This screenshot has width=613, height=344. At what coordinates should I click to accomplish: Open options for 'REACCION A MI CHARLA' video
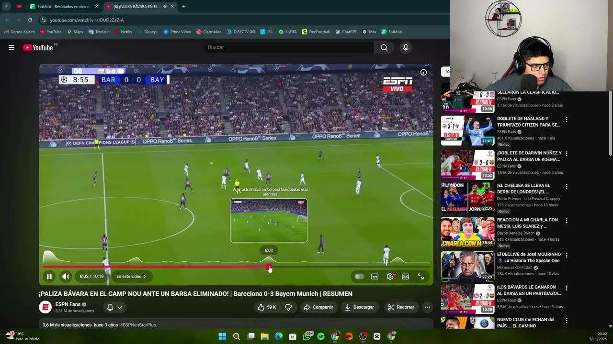pos(567,221)
